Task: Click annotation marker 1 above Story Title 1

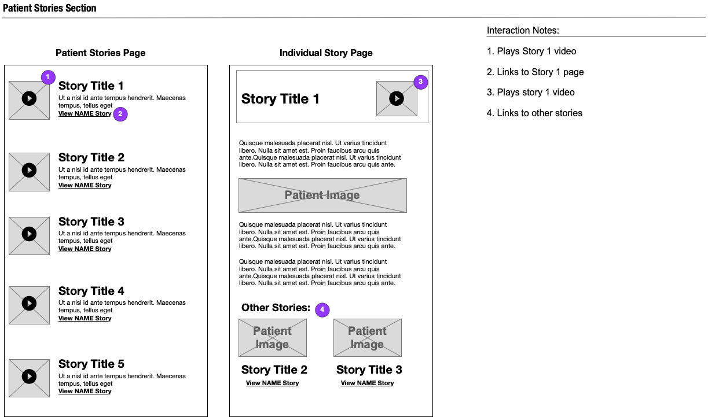Action: 47,77
